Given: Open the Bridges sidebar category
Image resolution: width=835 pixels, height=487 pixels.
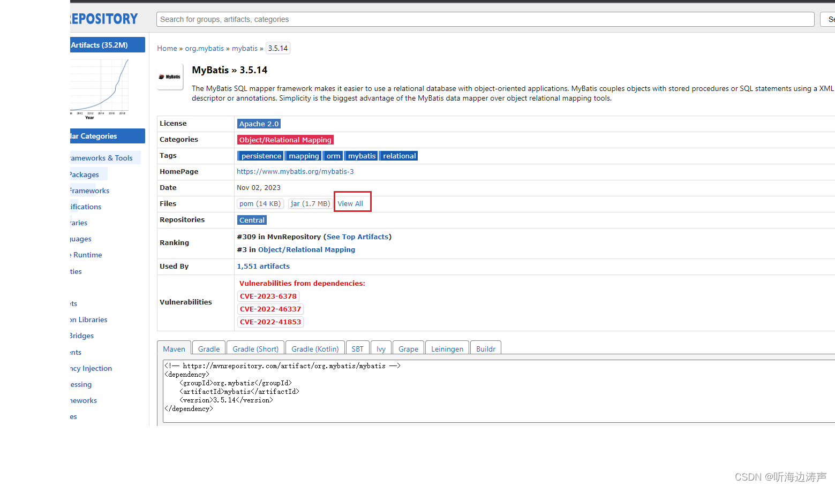Looking at the screenshot, I should 82,336.
